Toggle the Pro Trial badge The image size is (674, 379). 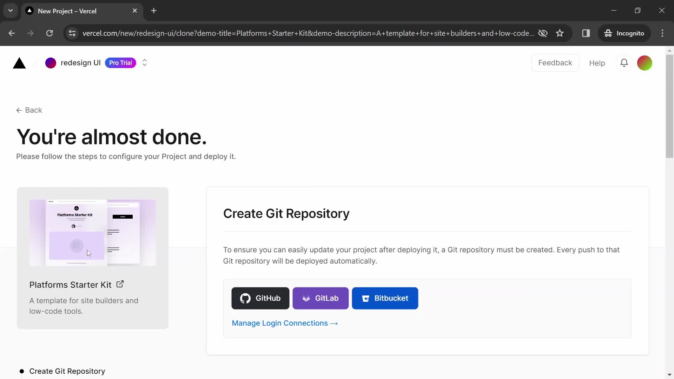(120, 62)
